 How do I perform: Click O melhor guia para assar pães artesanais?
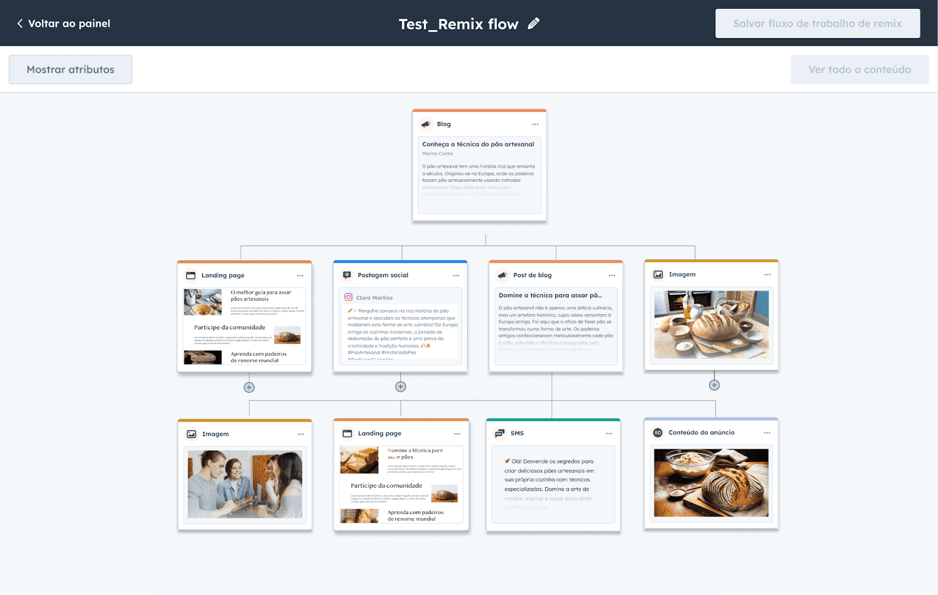click(260, 295)
